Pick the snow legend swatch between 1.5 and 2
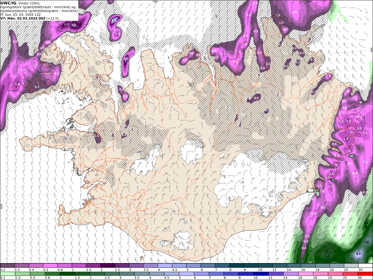Screen dimensions: 373x280 point(93,266)
